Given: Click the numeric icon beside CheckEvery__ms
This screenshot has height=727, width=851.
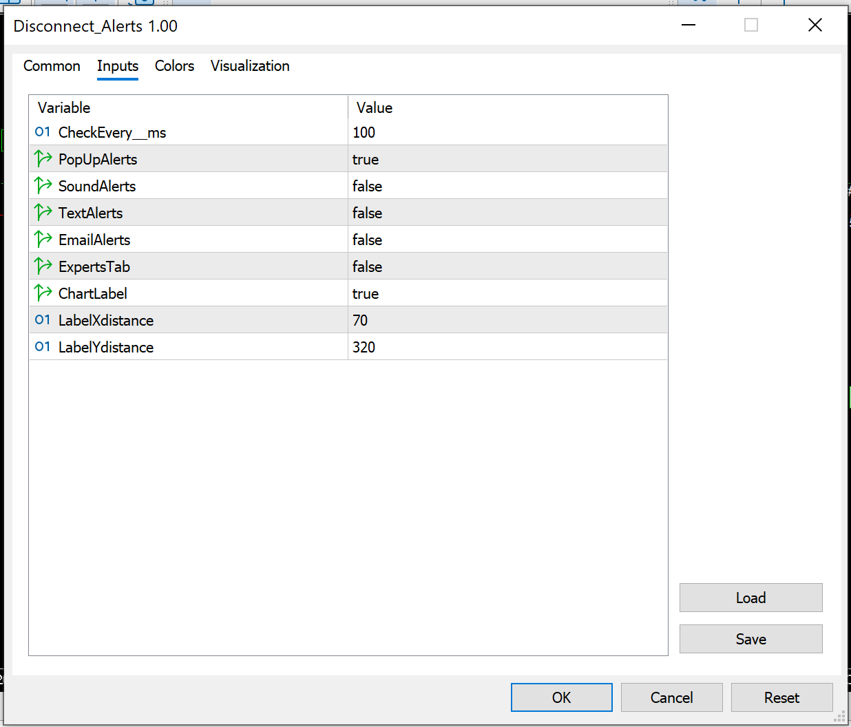Looking at the screenshot, I should pos(42,132).
